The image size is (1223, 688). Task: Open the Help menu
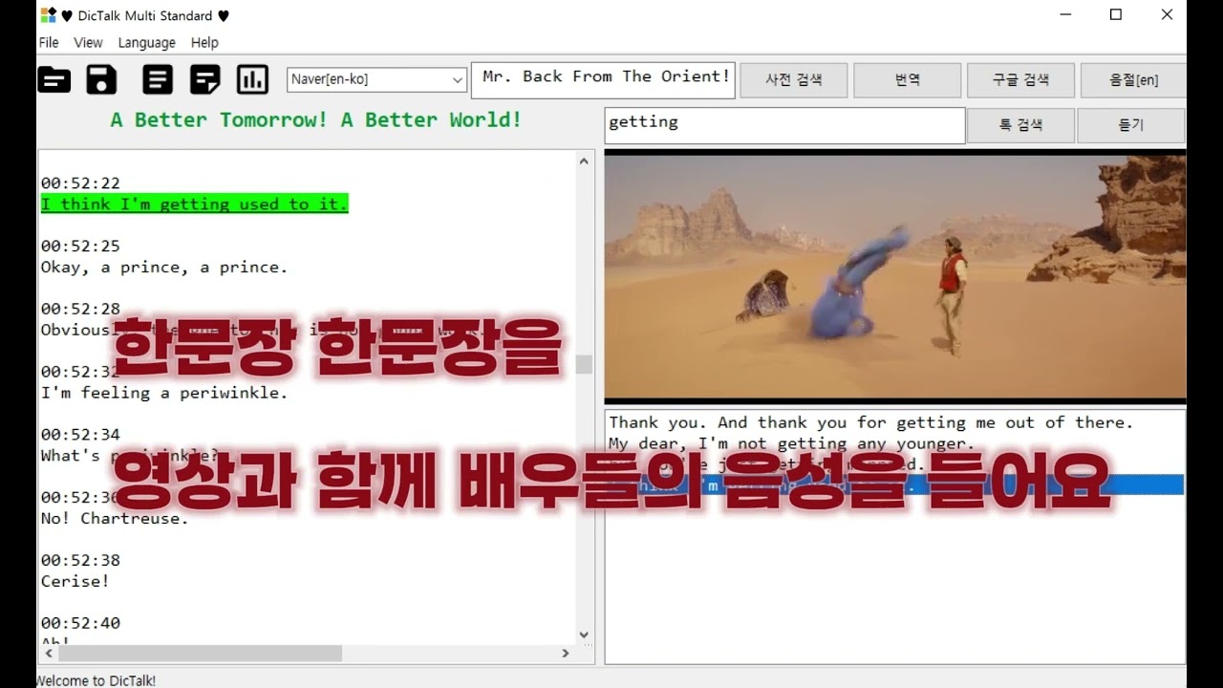pyautogui.click(x=204, y=42)
